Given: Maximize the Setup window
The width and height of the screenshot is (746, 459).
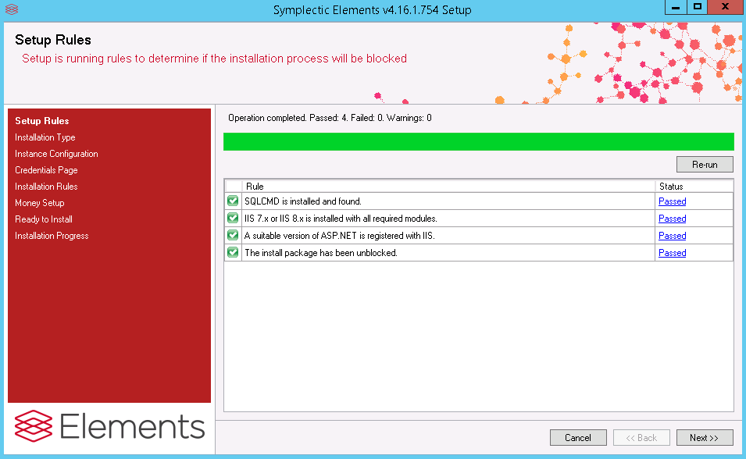Looking at the screenshot, I should click(697, 7).
